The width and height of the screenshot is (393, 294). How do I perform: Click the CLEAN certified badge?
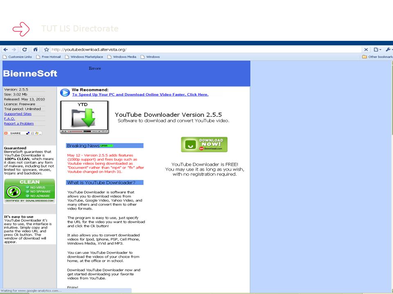(29, 191)
